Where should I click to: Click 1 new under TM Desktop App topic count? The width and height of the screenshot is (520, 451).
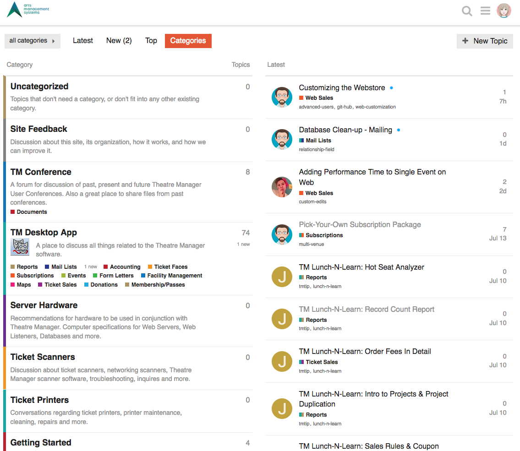coord(243,244)
